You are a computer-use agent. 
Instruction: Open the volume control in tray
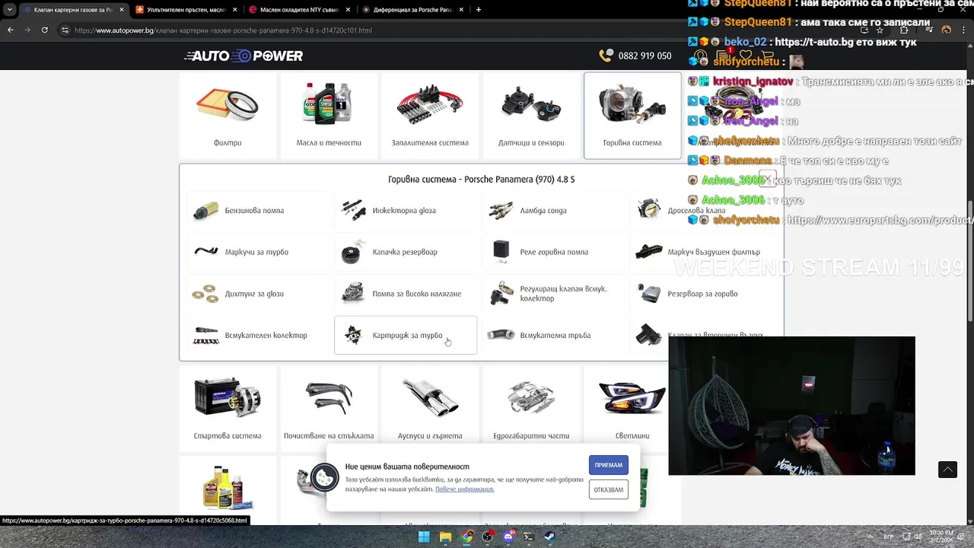point(918,537)
